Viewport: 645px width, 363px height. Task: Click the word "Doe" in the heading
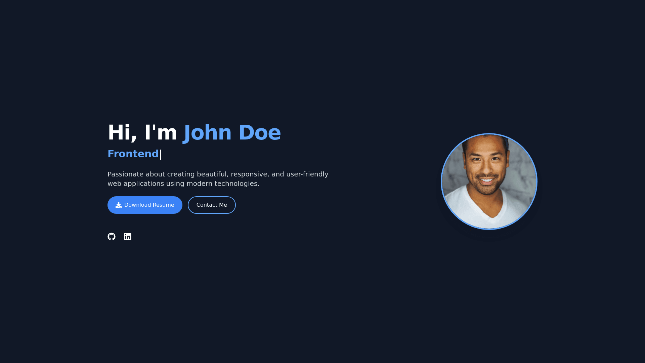tap(259, 132)
